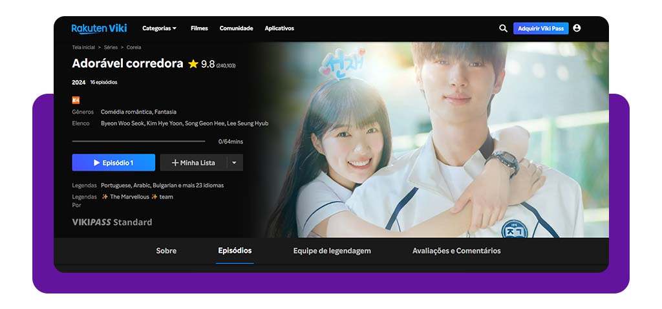The width and height of the screenshot is (662, 309).
Task: Click the Adquirir Viki Pass button
Action: pyautogui.click(x=541, y=28)
